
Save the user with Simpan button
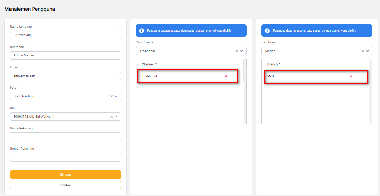click(x=65, y=175)
